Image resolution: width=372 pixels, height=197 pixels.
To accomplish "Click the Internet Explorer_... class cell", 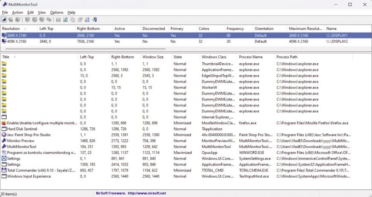I will [218, 117].
